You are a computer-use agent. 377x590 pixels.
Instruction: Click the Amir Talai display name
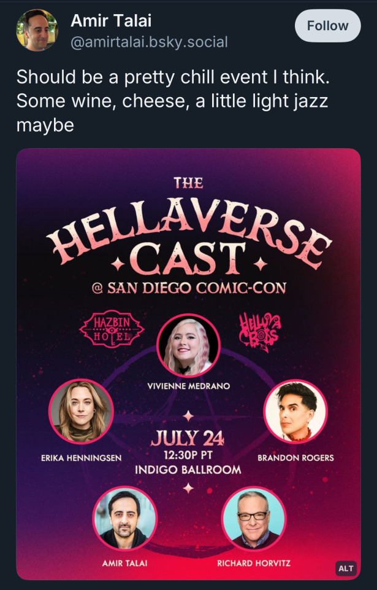pos(111,20)
